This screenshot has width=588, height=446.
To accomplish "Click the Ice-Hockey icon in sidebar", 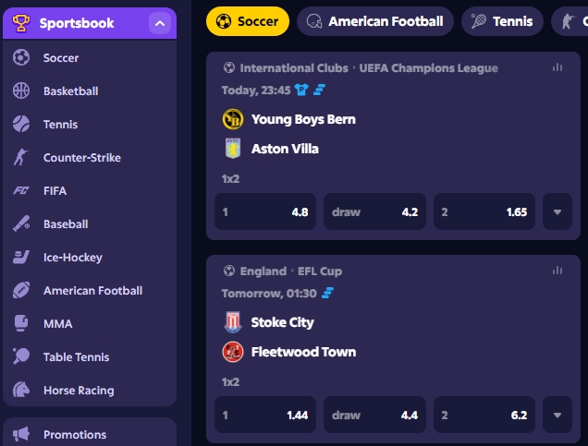I will coord(21,258).
